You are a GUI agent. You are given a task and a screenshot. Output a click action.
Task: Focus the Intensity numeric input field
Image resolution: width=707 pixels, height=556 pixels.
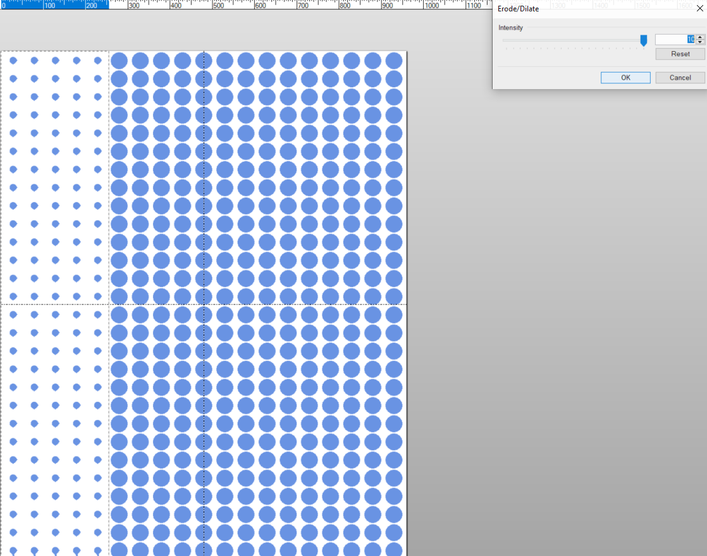[x=673, y=39]
